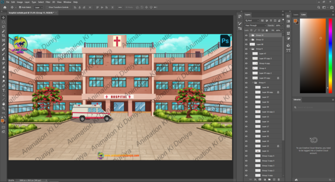Click the delete layer trash icon
335x182 pixels.
coord(279,180)
